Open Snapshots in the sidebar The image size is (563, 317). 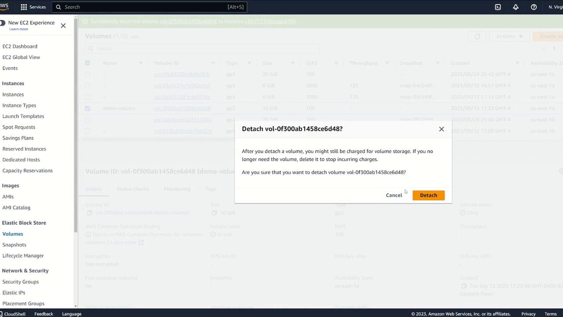tap(15, 245)
